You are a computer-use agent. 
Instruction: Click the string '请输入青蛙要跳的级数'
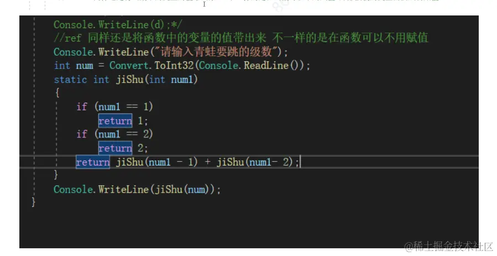pyautogui.click(x=217, y=51)
